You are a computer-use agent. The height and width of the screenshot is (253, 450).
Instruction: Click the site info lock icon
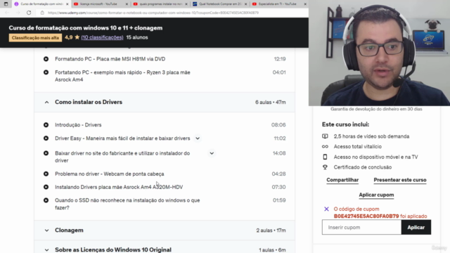tap(42, 13)
